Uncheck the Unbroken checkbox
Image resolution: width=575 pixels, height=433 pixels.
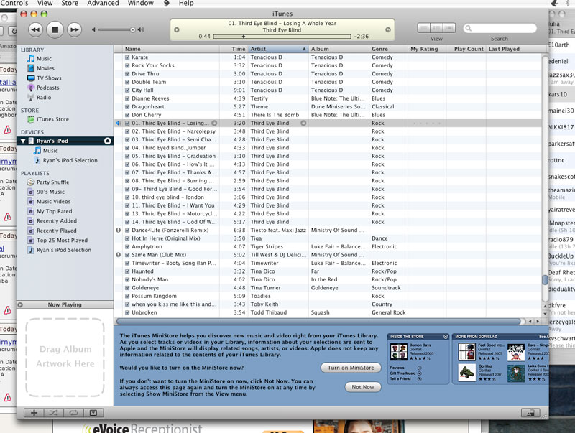point(127,313)
